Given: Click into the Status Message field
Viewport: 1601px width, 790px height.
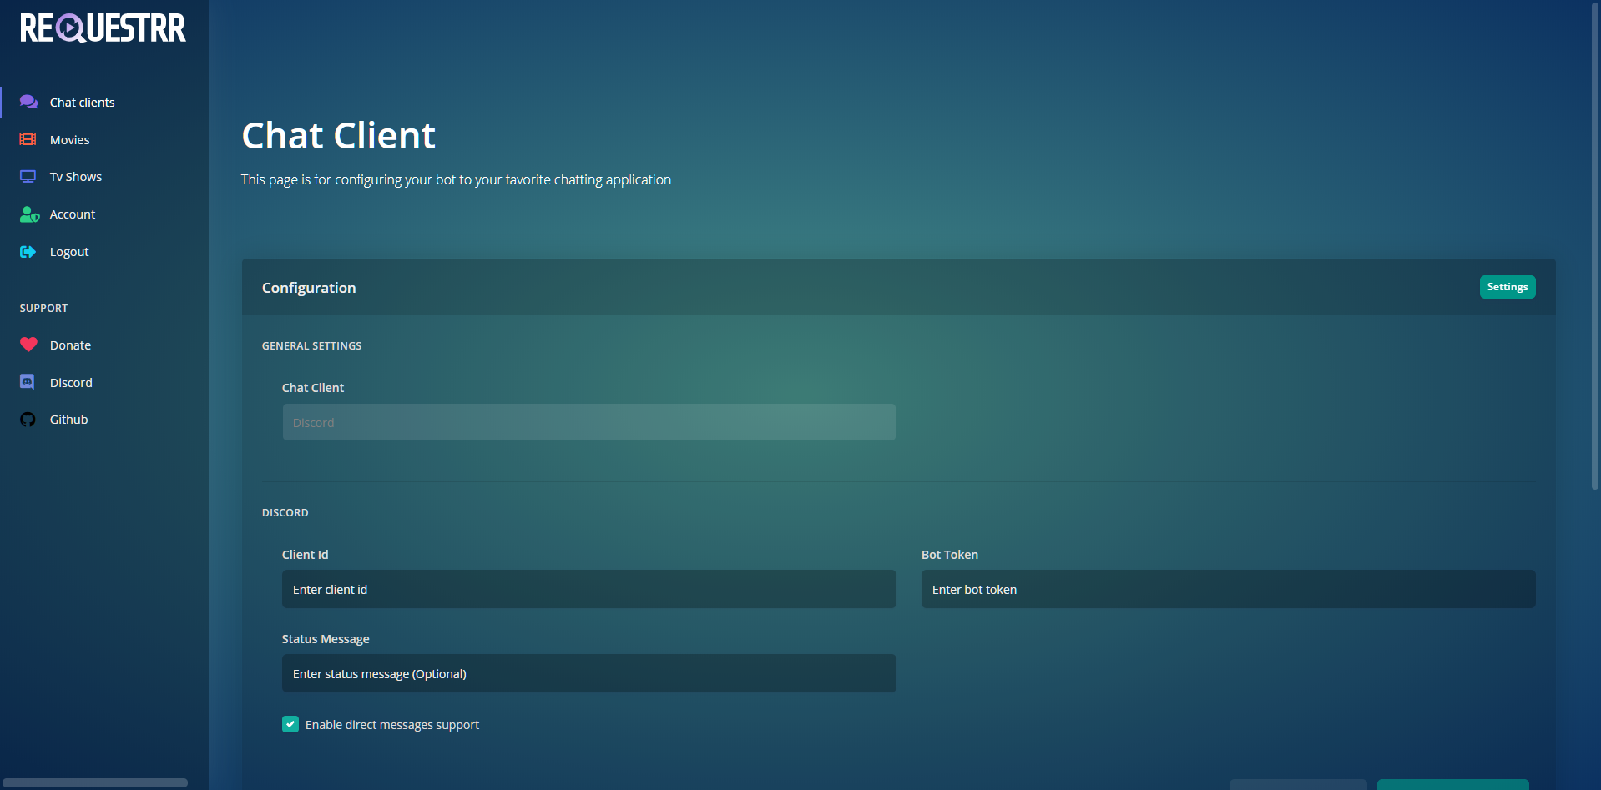Looking at the screenshot, I should tap(588, 673).
